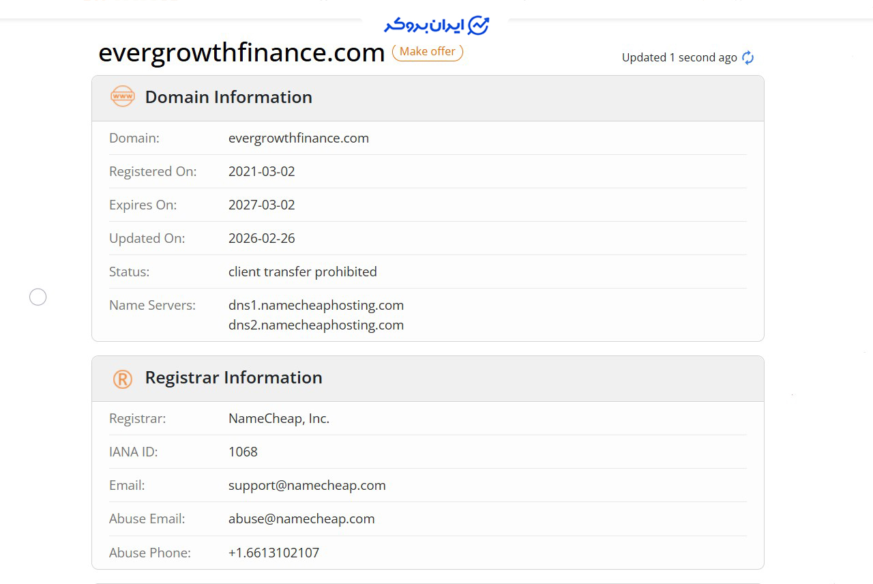Click the Domain: label
Screen dimensions: 873x584
(134, 138)
